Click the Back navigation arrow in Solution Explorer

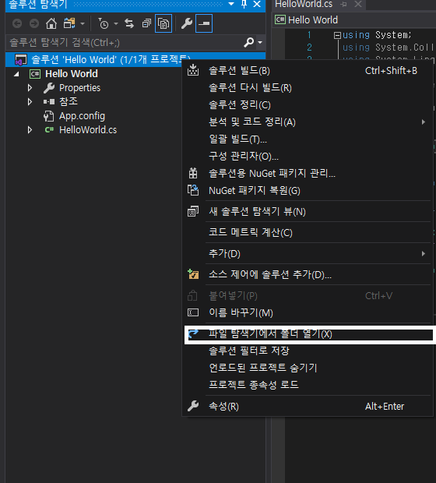(x=17, y=23)
